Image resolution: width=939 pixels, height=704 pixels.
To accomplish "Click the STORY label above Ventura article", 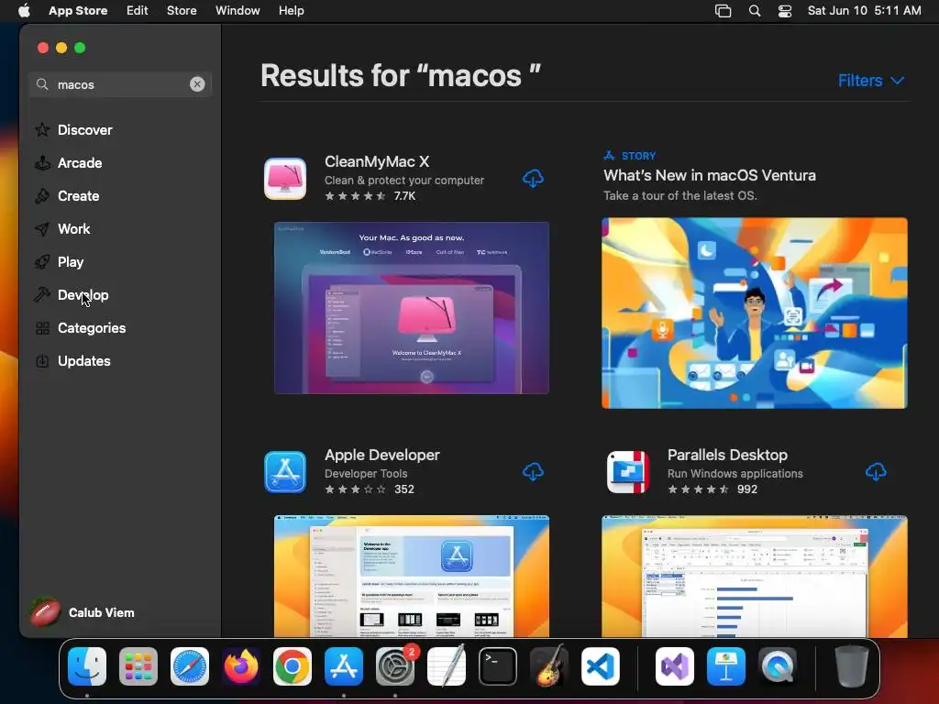I will coord(638,156).
